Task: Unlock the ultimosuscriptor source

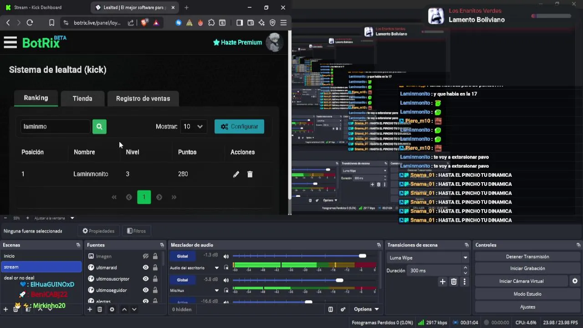Action: coord(155,279)
